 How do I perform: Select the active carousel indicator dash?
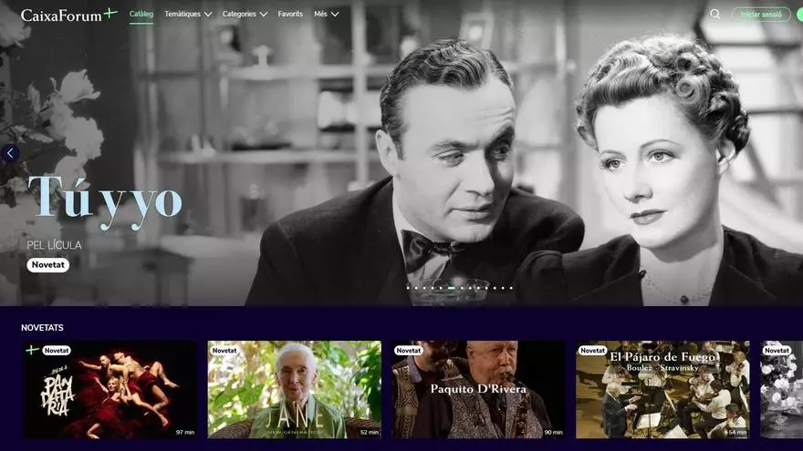451,288
